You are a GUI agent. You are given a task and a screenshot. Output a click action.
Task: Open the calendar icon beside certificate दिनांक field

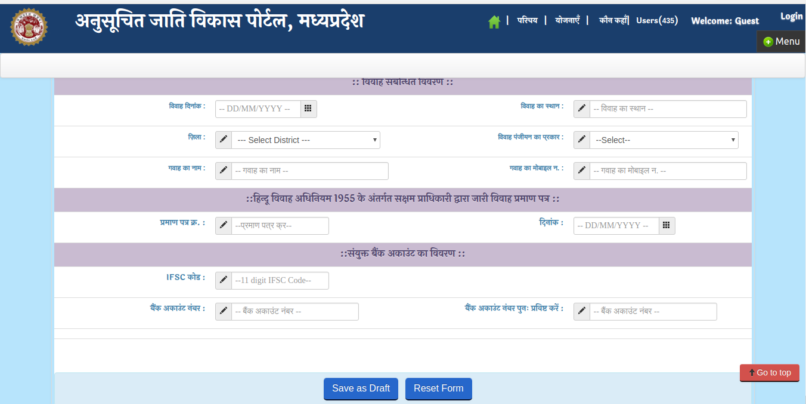click(666, 225)
